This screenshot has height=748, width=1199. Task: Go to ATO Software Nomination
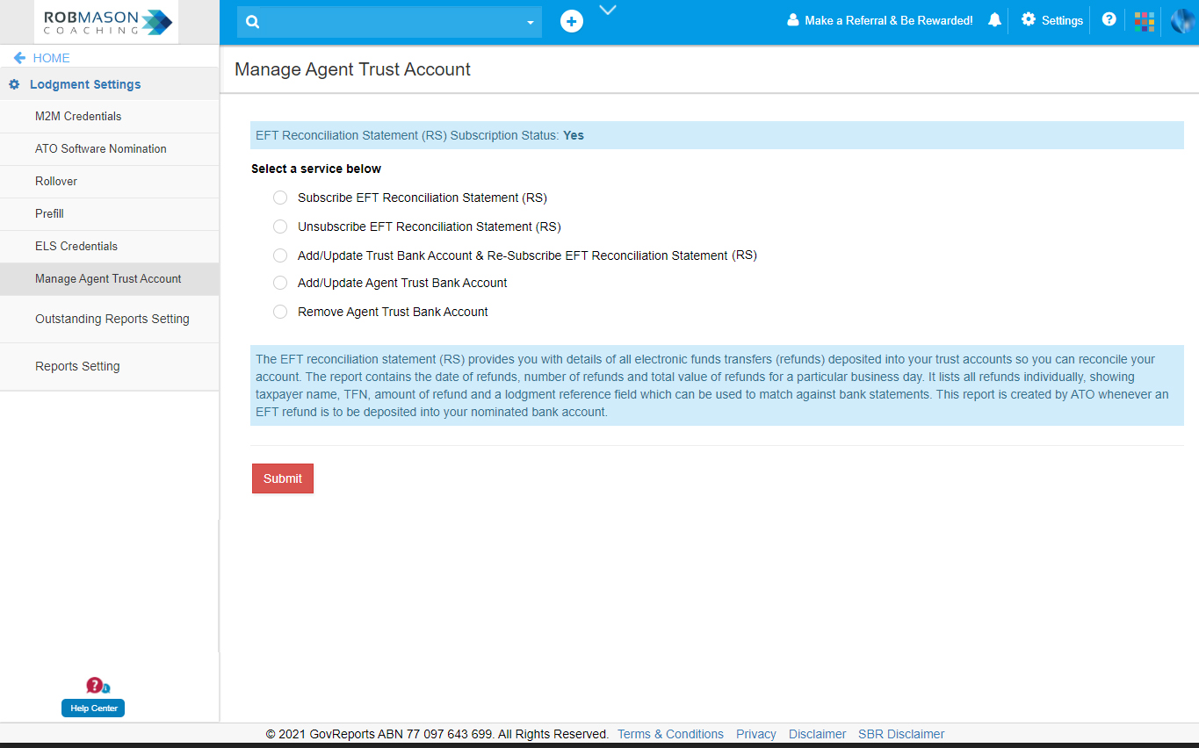tap(101, 148)
